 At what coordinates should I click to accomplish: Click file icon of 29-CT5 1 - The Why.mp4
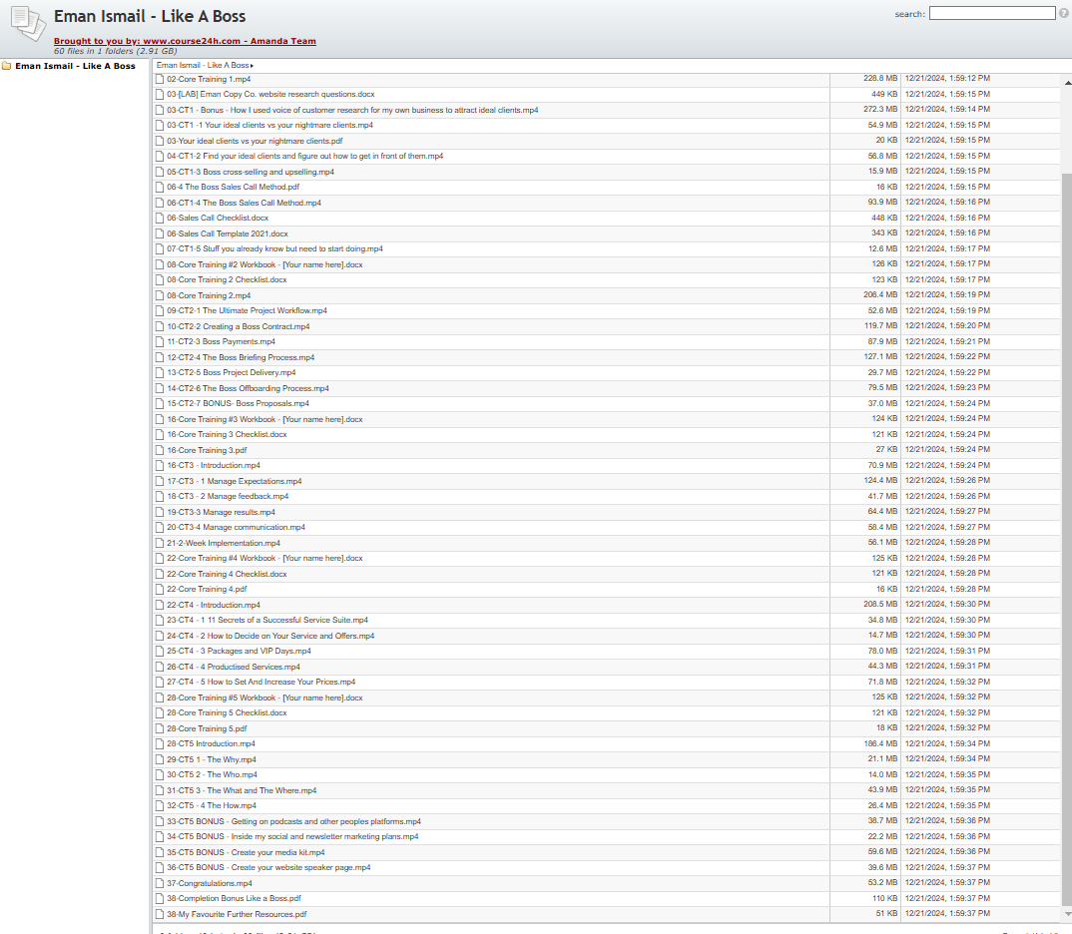160,759
